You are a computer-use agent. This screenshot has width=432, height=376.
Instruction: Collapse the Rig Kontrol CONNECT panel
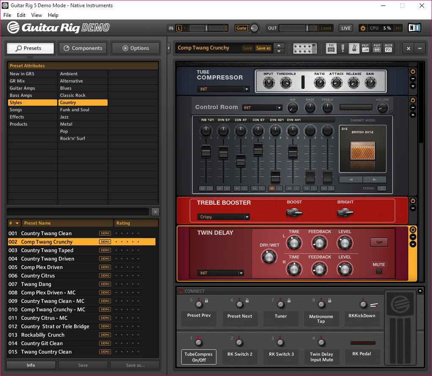pos(420,291)
